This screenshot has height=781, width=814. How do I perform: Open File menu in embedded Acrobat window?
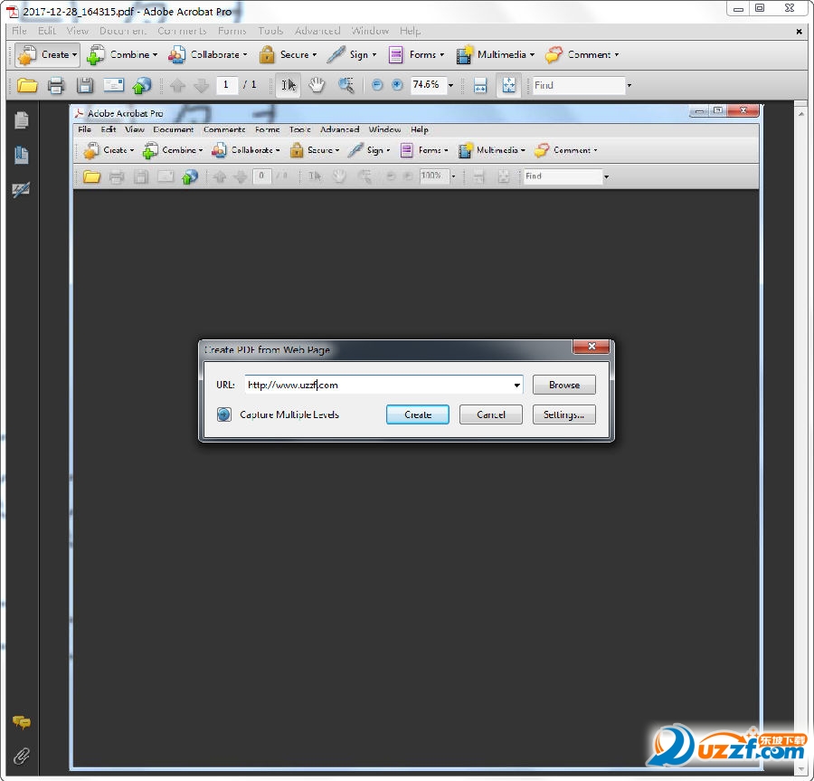click(x=85, y=129)
